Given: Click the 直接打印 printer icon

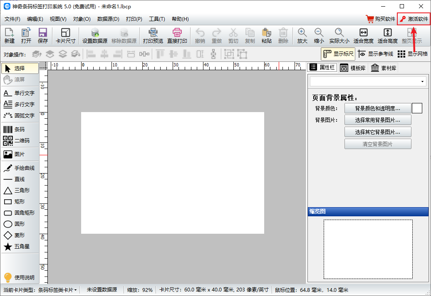Looking at the screenshot, I should click(177, 36).
